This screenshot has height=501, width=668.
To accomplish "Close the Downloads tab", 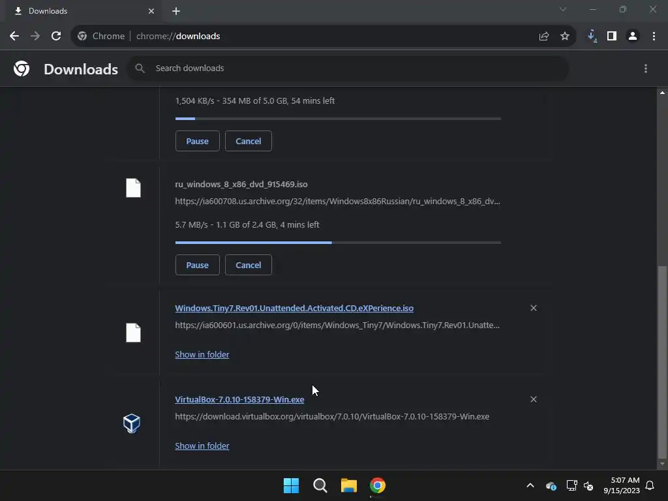I will point(151,11).
